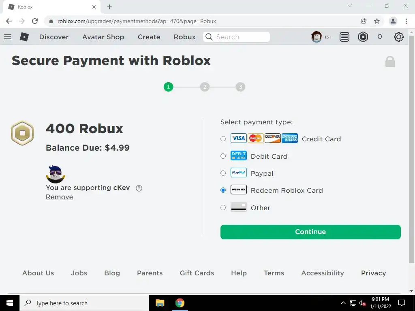Click the Remove supporter link
The height and width of the screenshot is (311, 415).
point(59,197)
